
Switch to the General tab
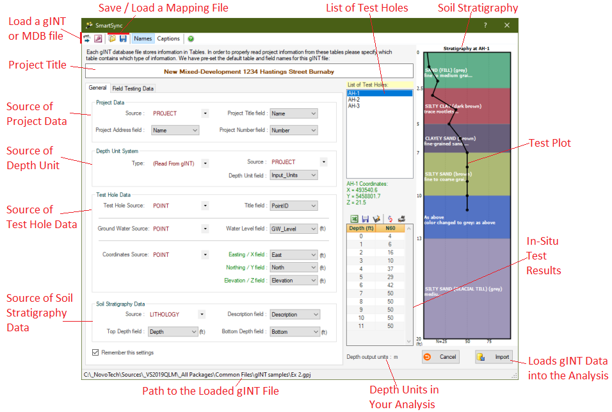(97, 88)
